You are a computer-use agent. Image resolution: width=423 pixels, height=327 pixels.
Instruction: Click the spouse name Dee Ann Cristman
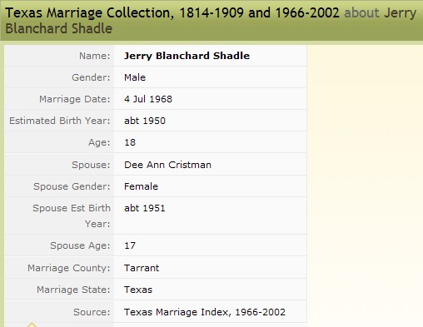click(167, 165)
